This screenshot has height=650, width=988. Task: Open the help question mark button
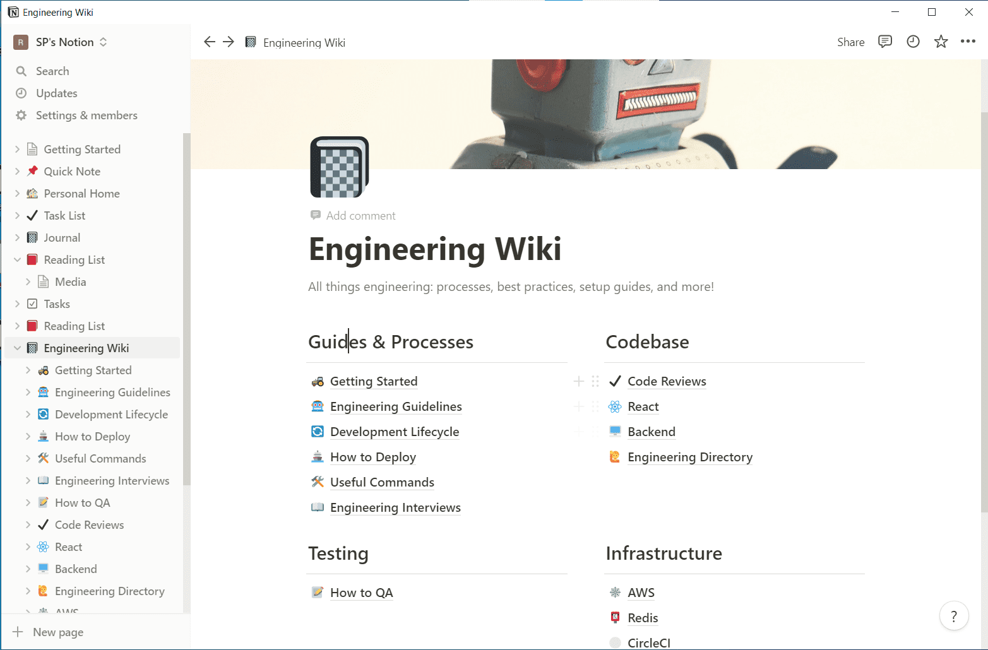pyautogui.click(x=954, y=617)
